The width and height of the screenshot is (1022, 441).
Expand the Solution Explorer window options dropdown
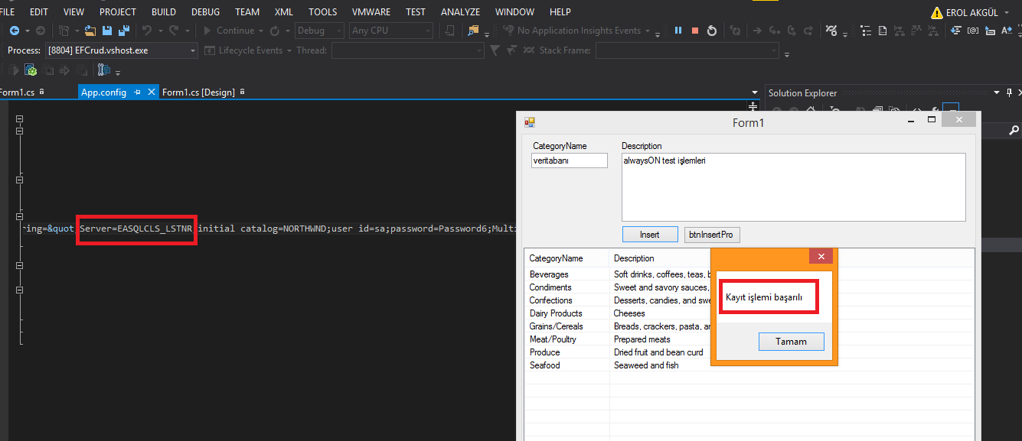point(996,92)
